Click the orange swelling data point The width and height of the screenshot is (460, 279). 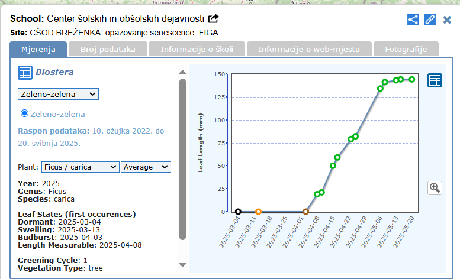tap(258, 212)
